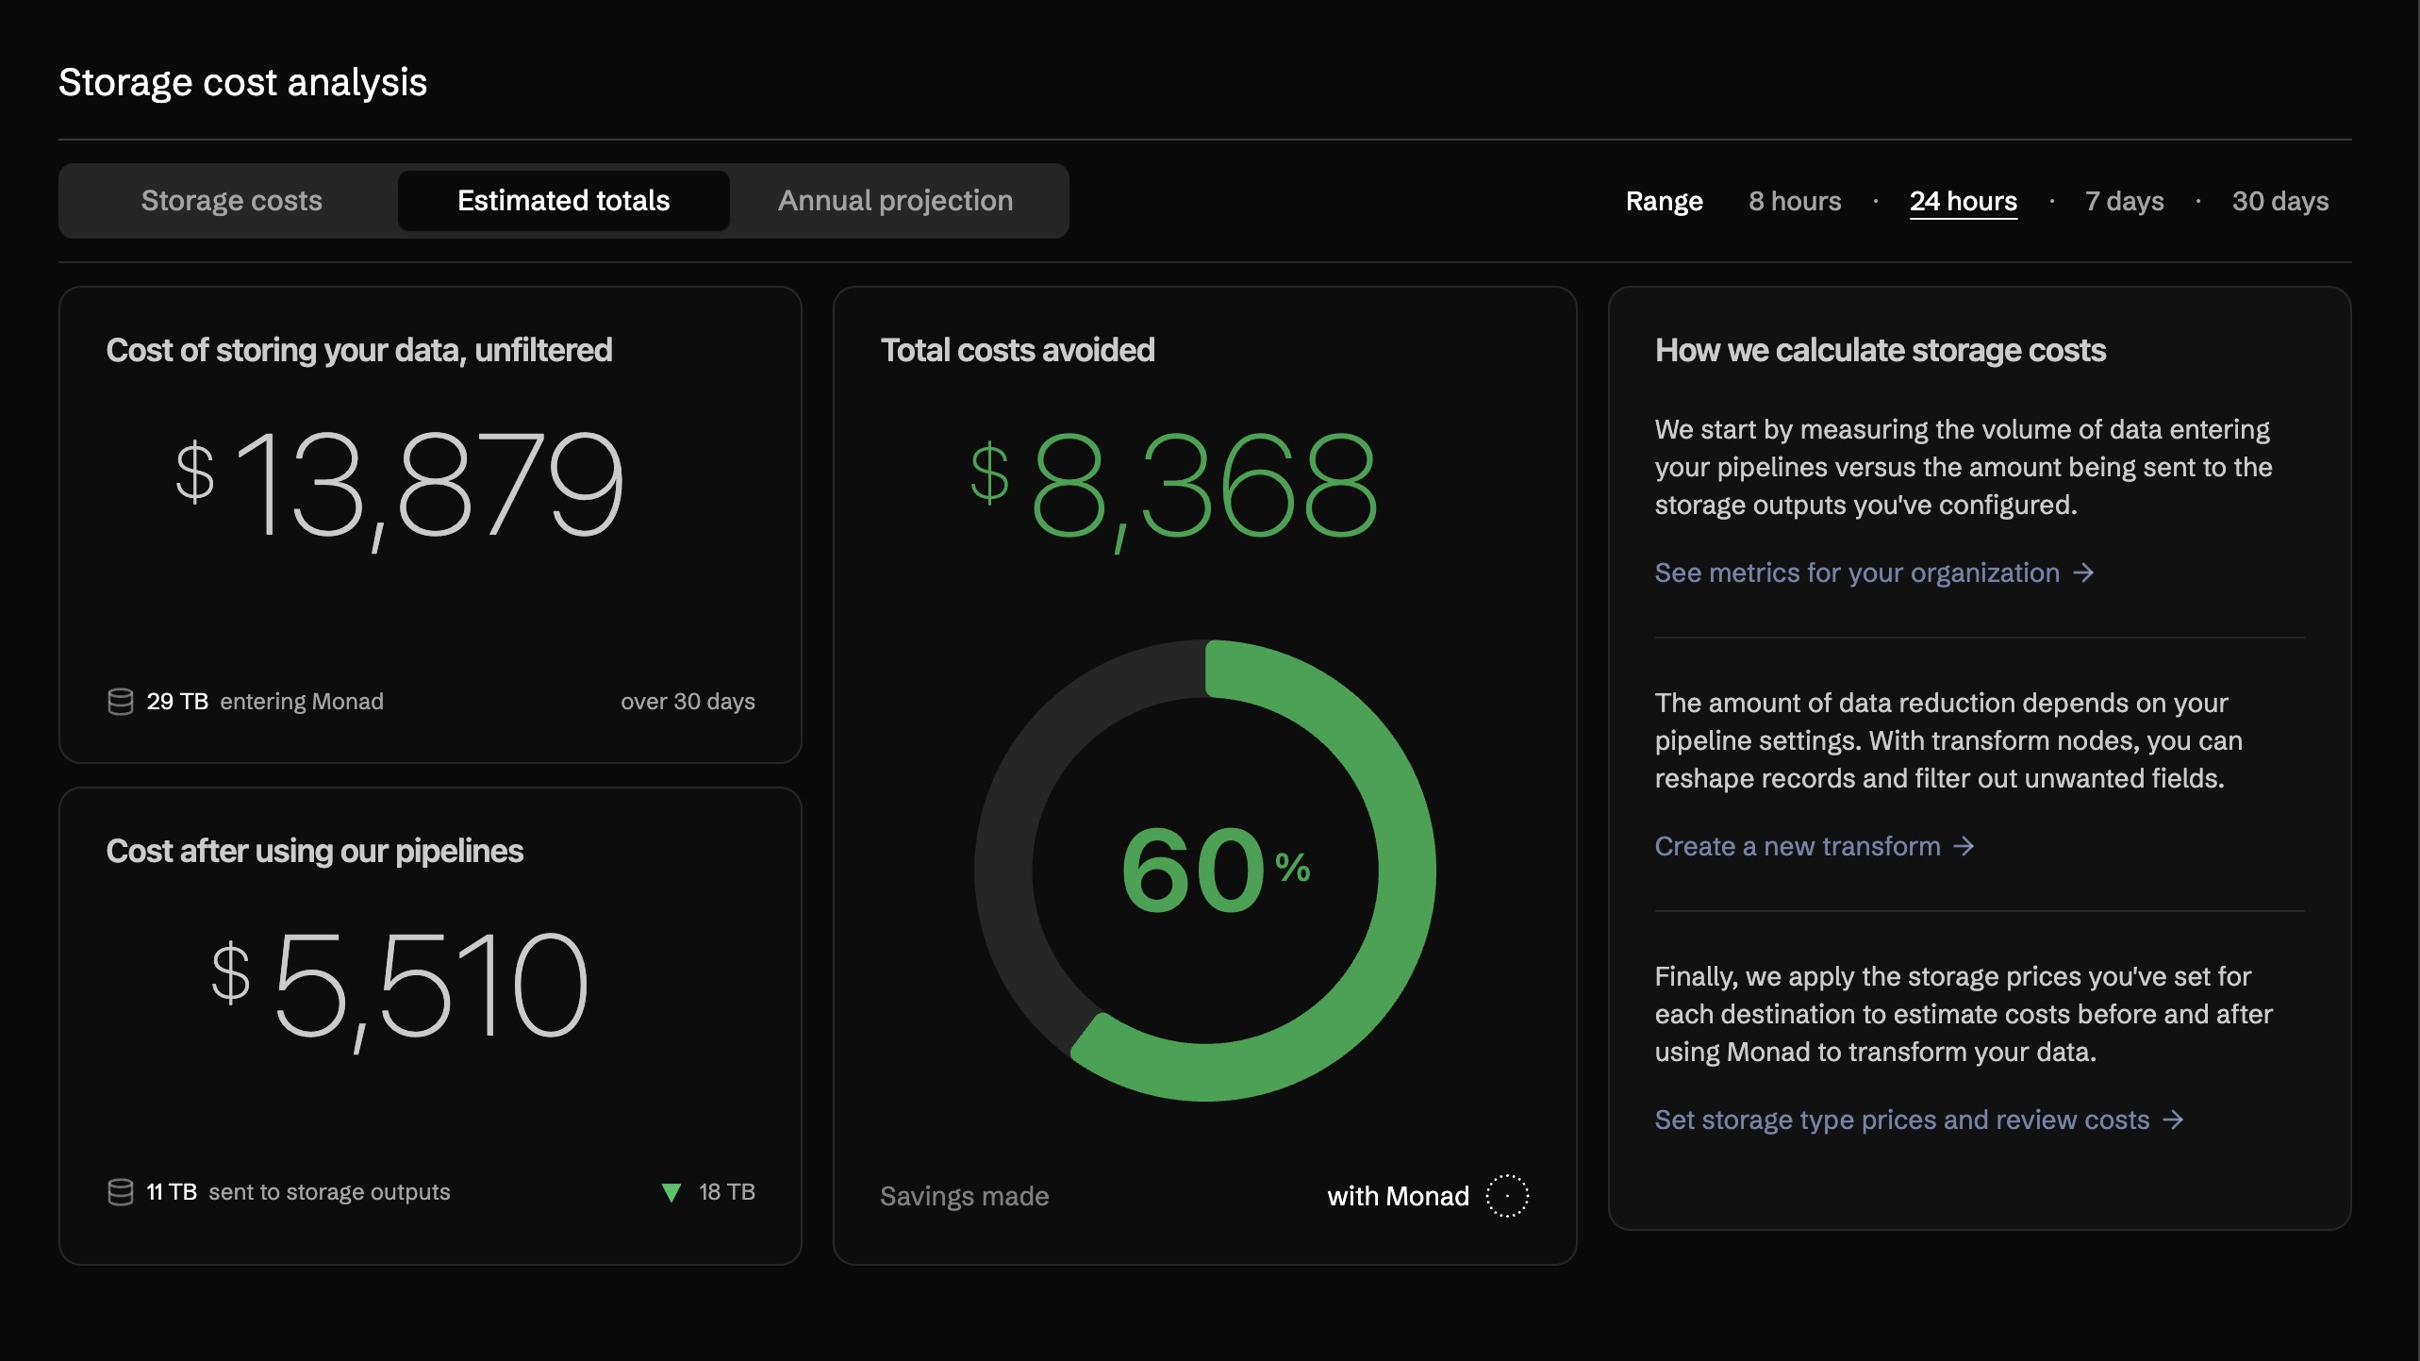
Task: Click green down triangle near 18 TB
Action: click(x=671, y=1193)
